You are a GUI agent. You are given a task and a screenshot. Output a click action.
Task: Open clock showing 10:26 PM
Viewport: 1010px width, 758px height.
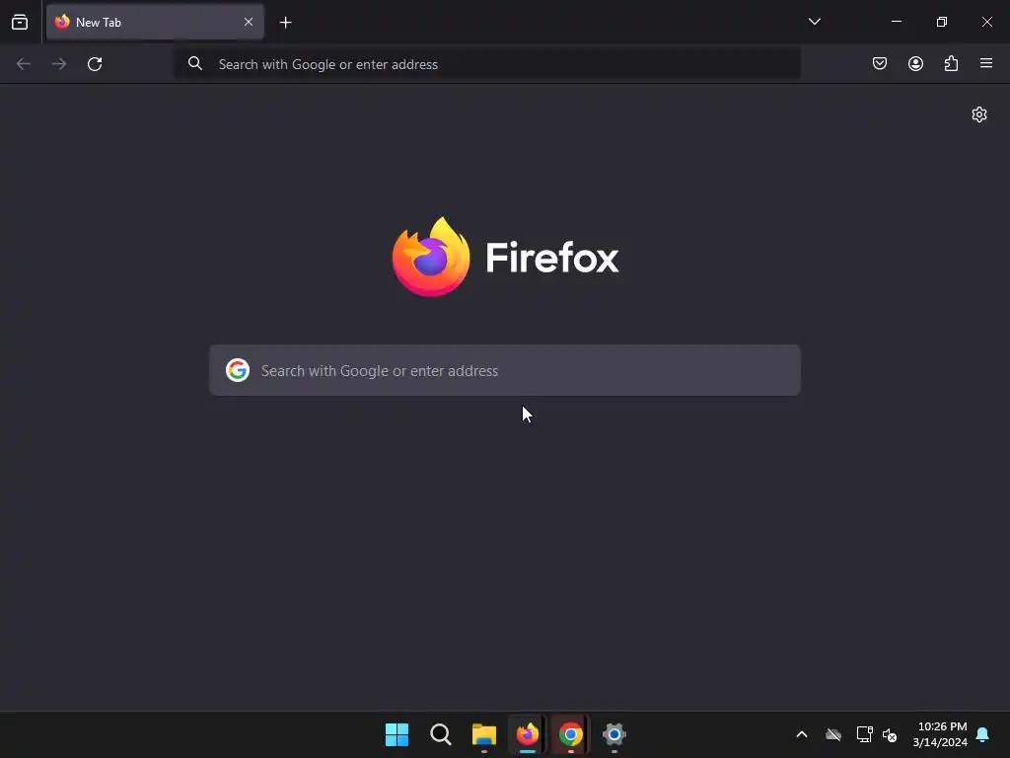point(940,734)
